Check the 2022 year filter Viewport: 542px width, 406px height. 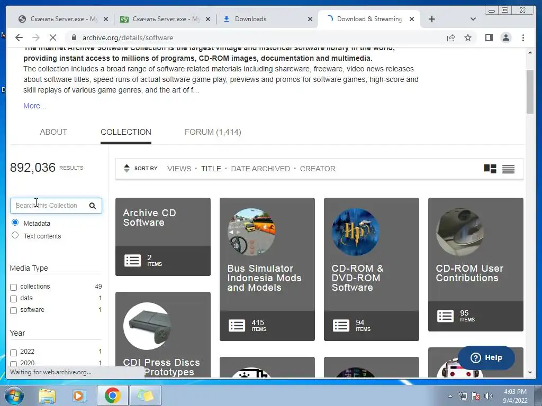[13, 353]
